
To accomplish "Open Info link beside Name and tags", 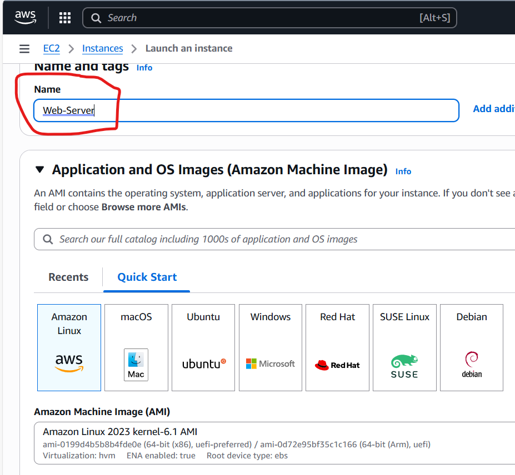I will (x=144, y=68).
